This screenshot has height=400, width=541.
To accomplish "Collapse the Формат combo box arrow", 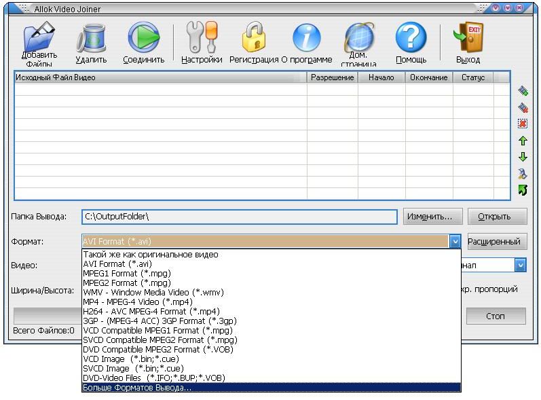I will pos(454,242).
